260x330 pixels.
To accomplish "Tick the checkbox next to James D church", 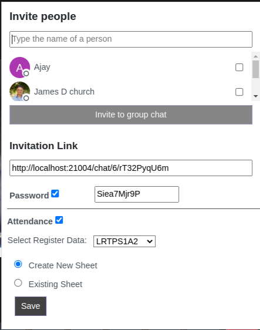I will [x=239, y=92].
